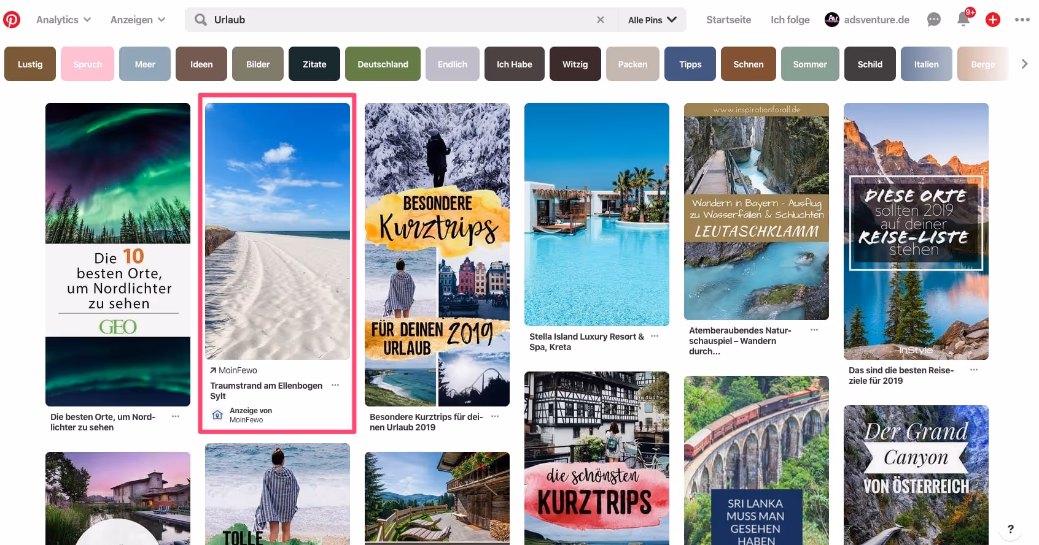Open the question mark help button

(1011, 529)
